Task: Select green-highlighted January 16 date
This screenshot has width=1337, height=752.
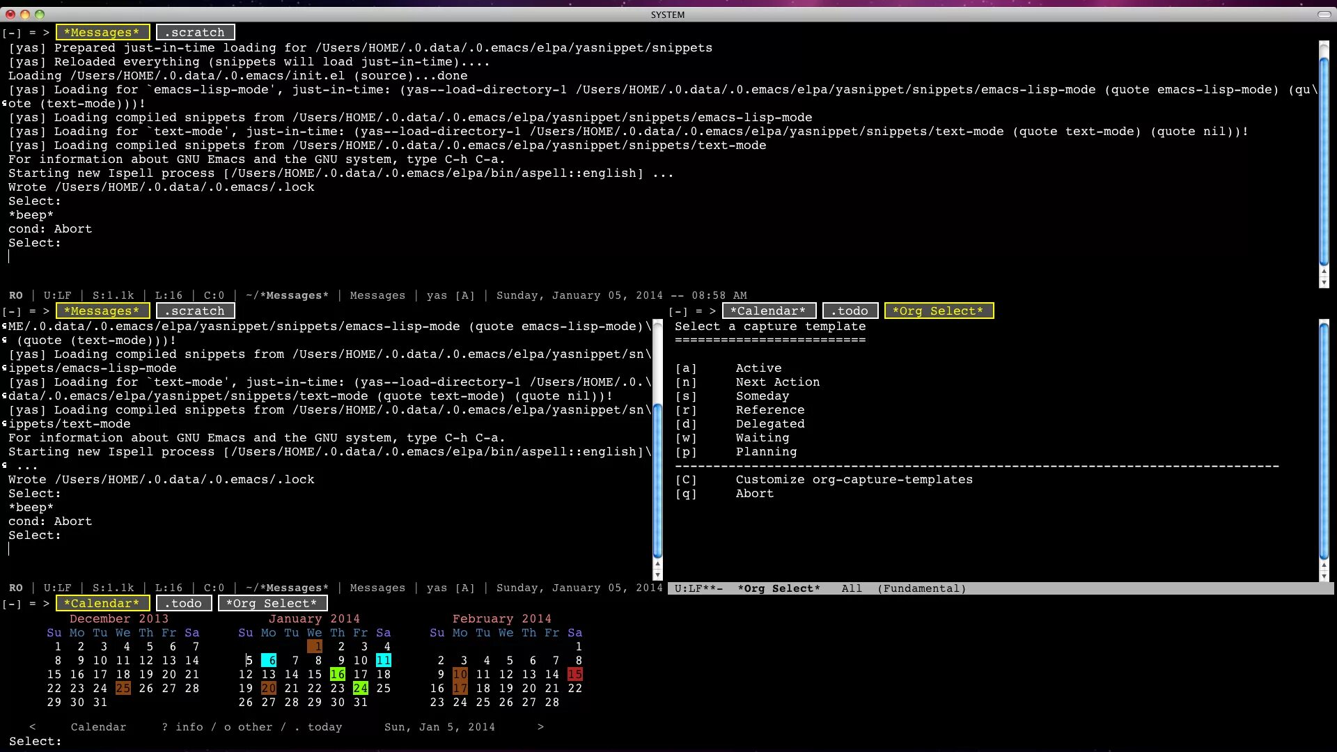Action: click(x=338, y=674)
